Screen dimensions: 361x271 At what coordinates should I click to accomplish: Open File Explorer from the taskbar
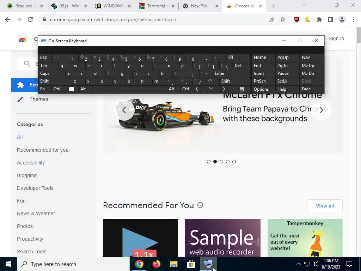pos(174,264)
